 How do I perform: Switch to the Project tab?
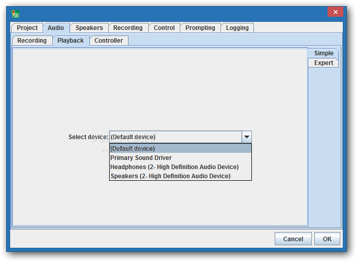[x=27, y=28]
